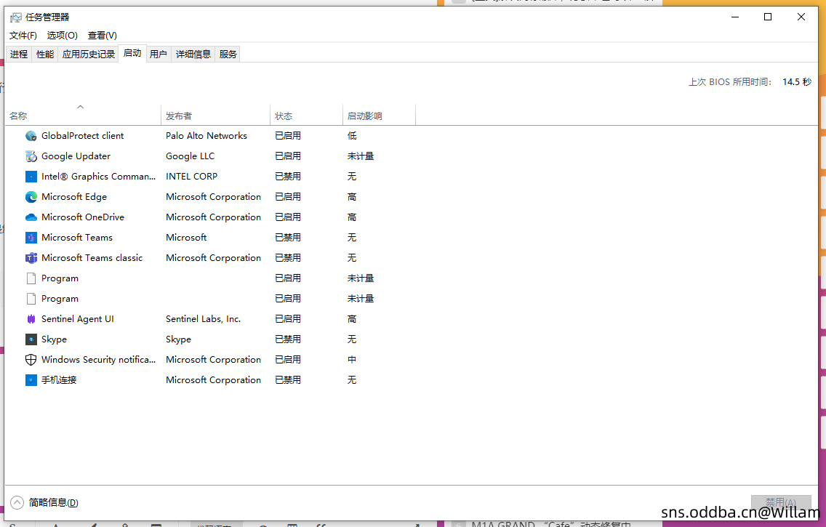Select the Sentinel Agent UI icon
Image resolution: width=826 pixels, height=527 pixels.
click(x=31, y=319)
